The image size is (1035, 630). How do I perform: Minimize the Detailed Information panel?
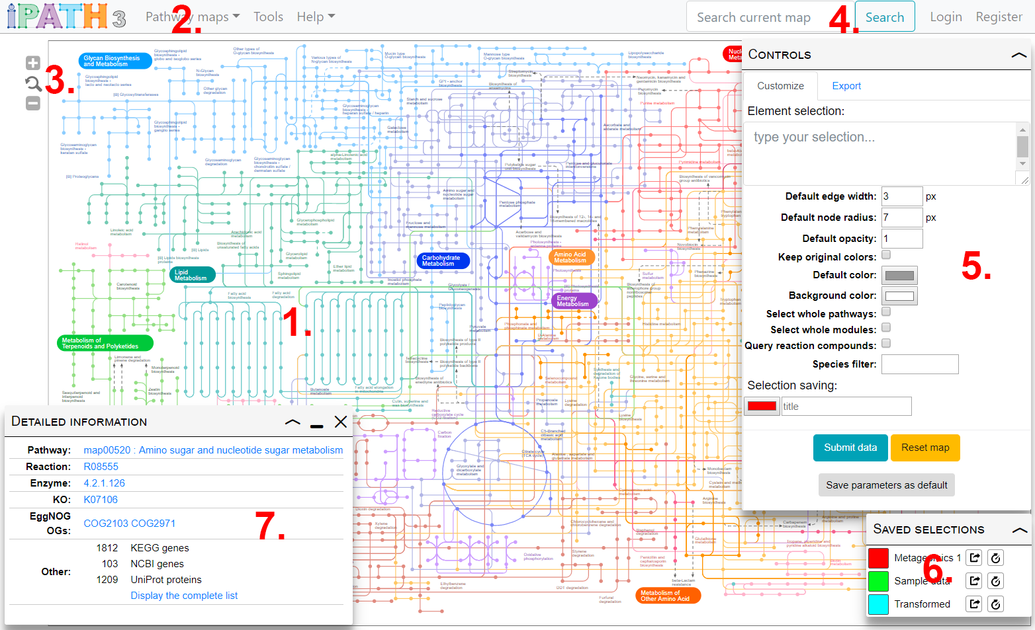[x=316, y=422]
